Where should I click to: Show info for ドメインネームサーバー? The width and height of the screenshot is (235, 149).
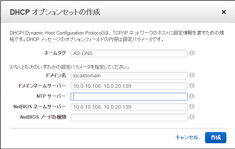(192, 86)
